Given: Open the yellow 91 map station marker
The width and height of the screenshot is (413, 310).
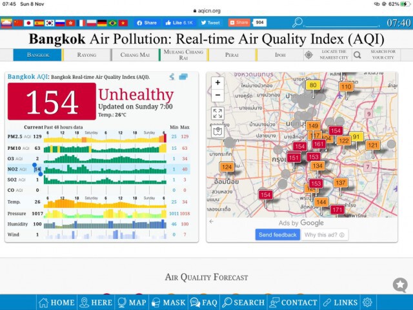Looking at the screenshot, I should tap(356, 137).
